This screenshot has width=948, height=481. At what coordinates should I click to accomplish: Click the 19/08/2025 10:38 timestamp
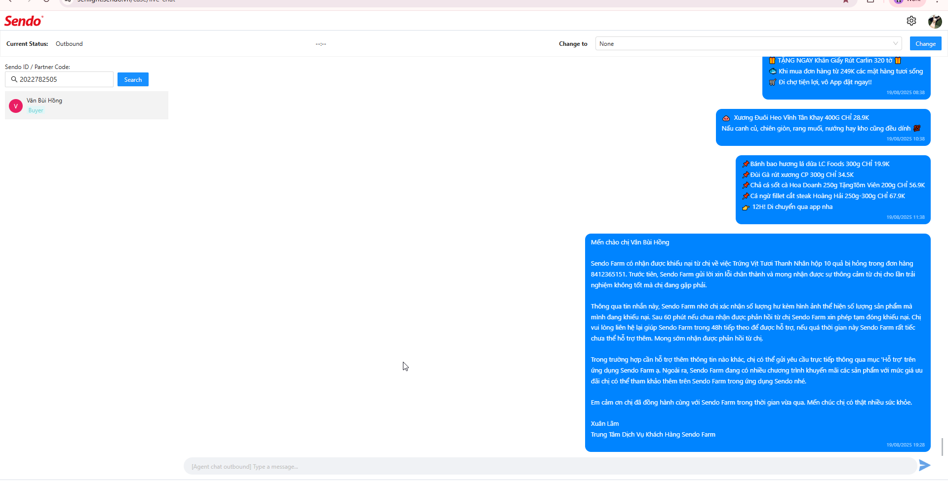[x=906, y=139]
